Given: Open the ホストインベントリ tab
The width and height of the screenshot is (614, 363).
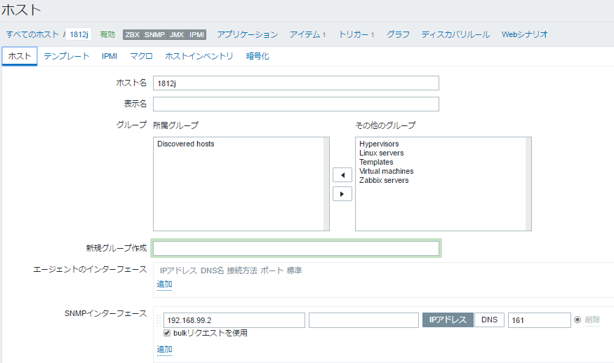Looking at the screenshot, I should (199, 56).
